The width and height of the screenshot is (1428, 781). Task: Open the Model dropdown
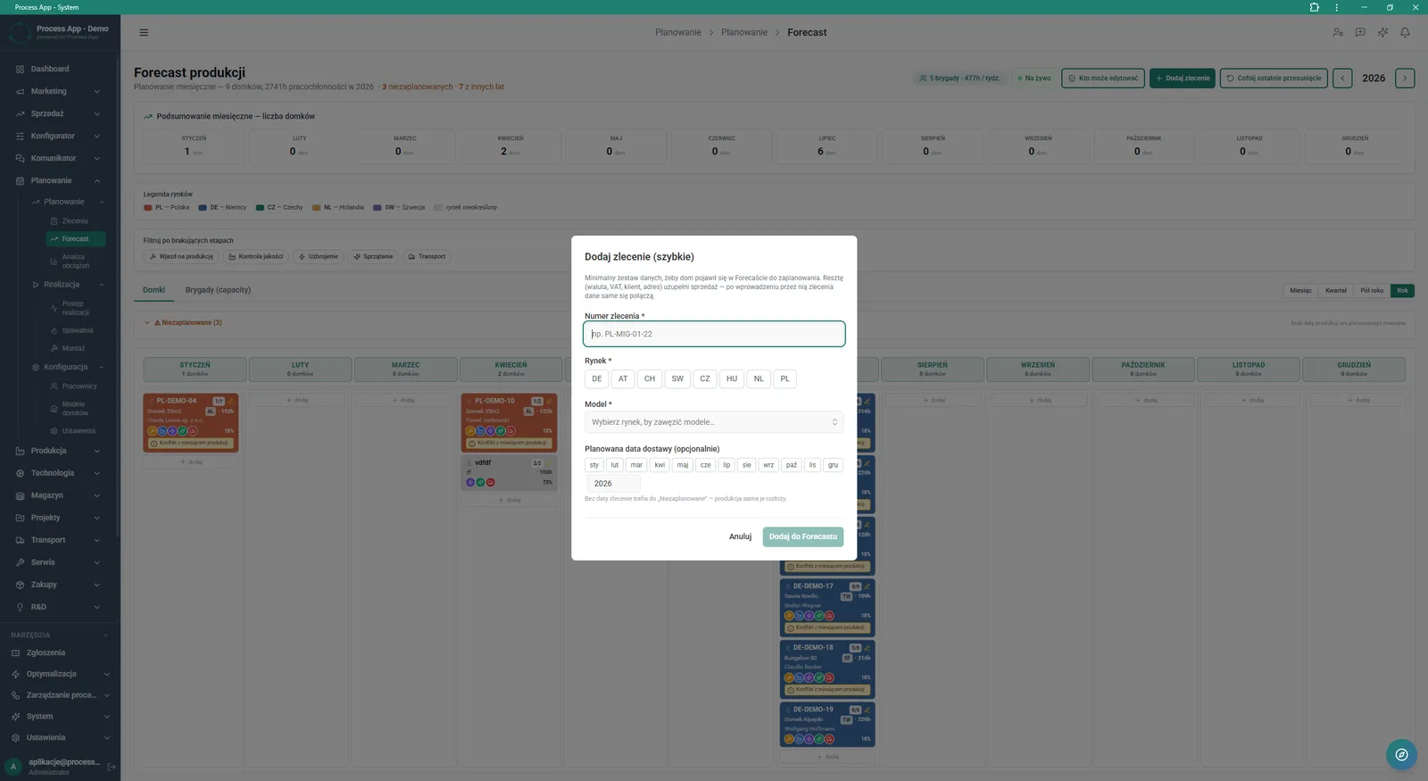click(x=714, y=422)
